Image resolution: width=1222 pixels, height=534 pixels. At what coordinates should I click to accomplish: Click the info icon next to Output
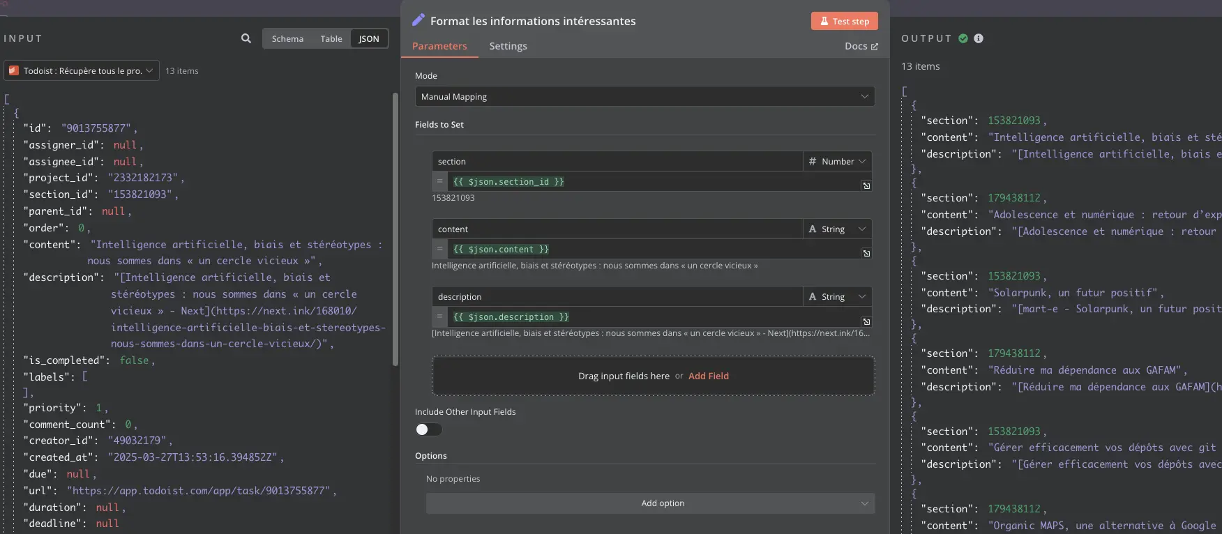979,38
